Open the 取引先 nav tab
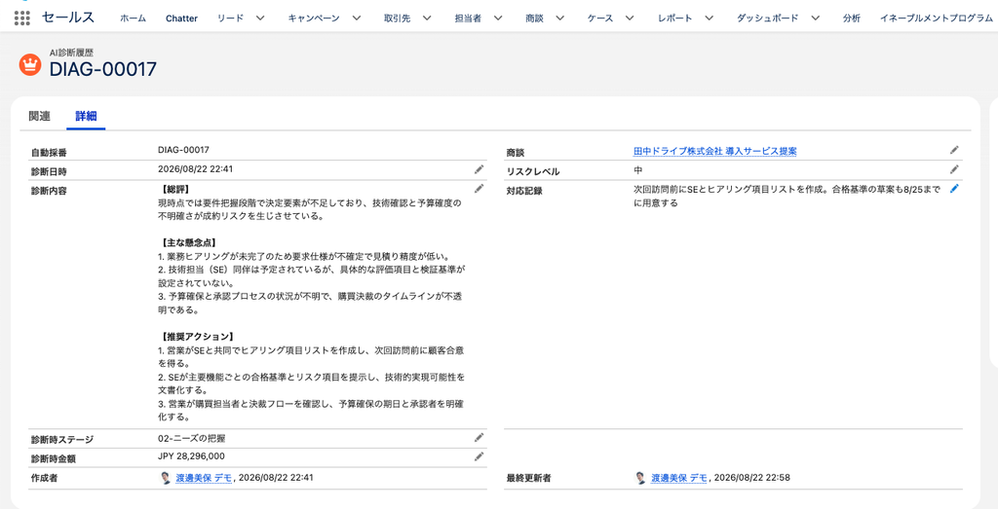998x509 pixels. click(398, 18)
